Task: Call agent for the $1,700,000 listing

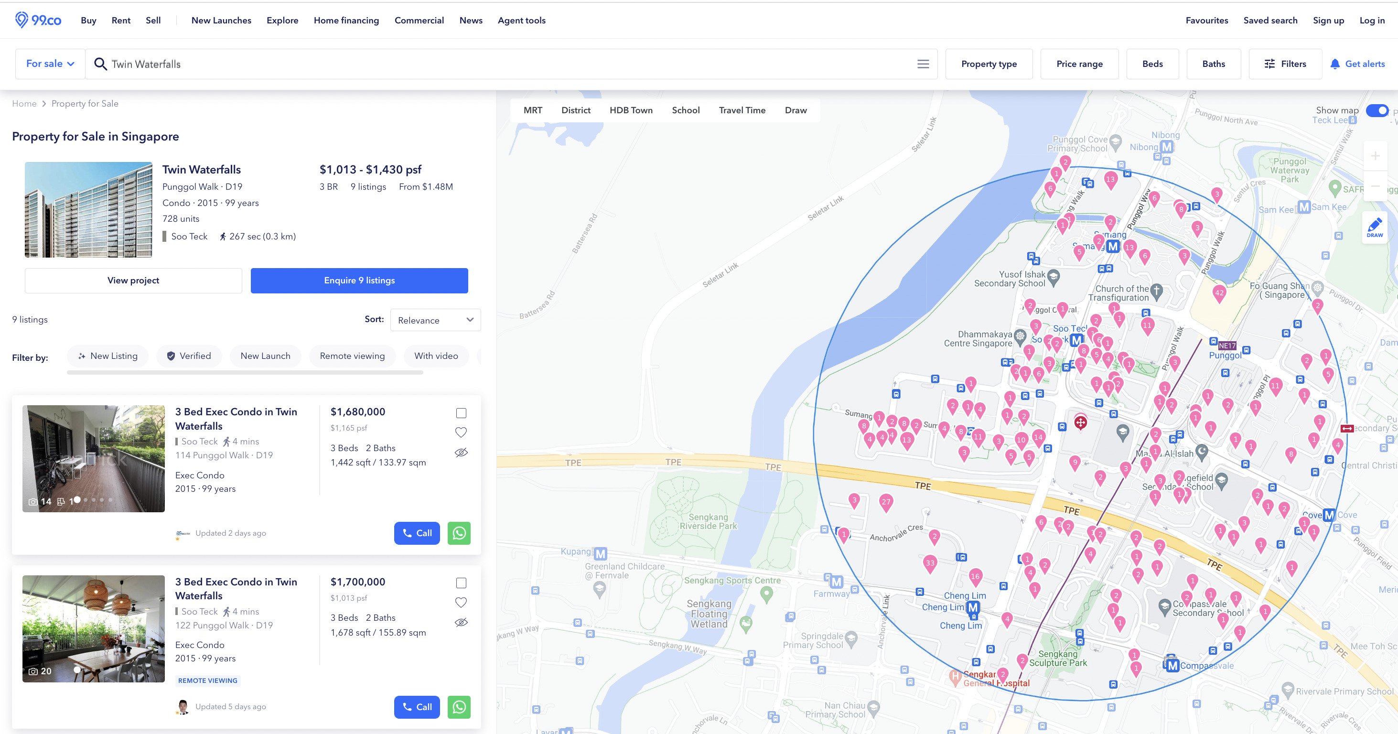Action: [x=417, y=707]
